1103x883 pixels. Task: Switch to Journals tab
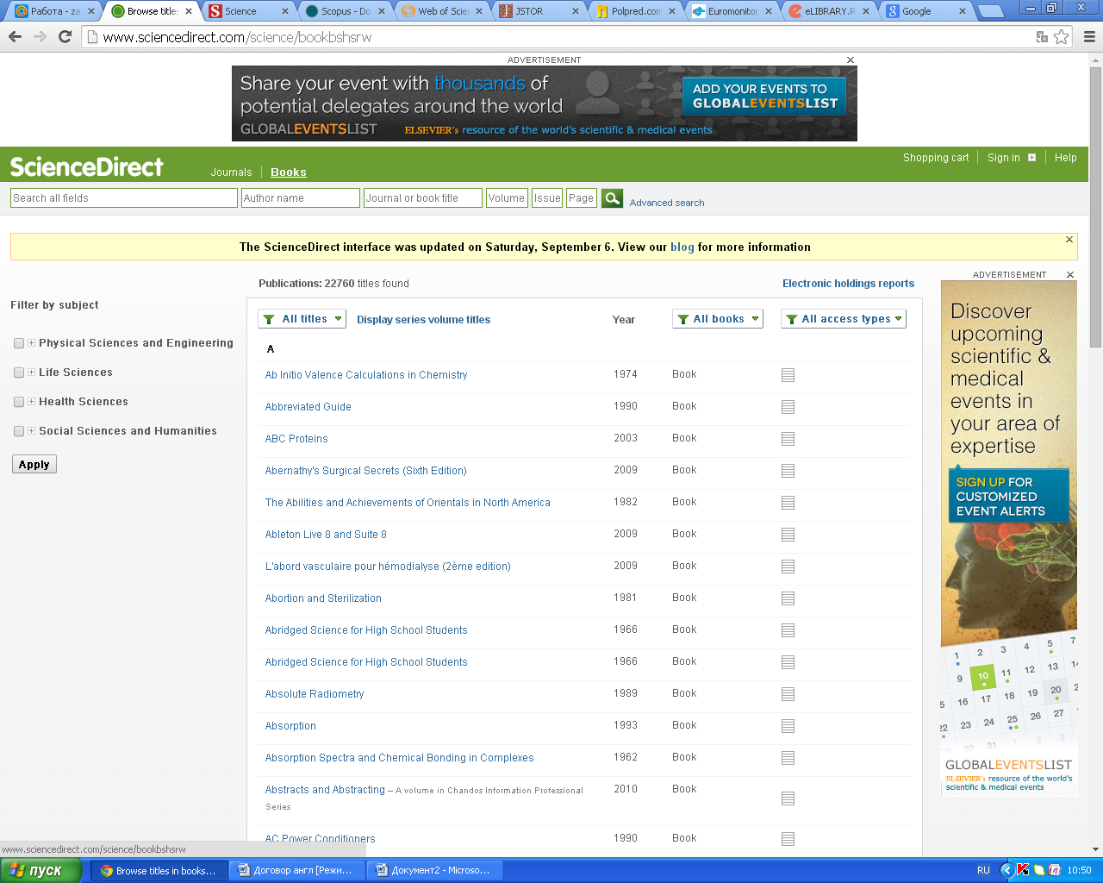tap(231, 172)
